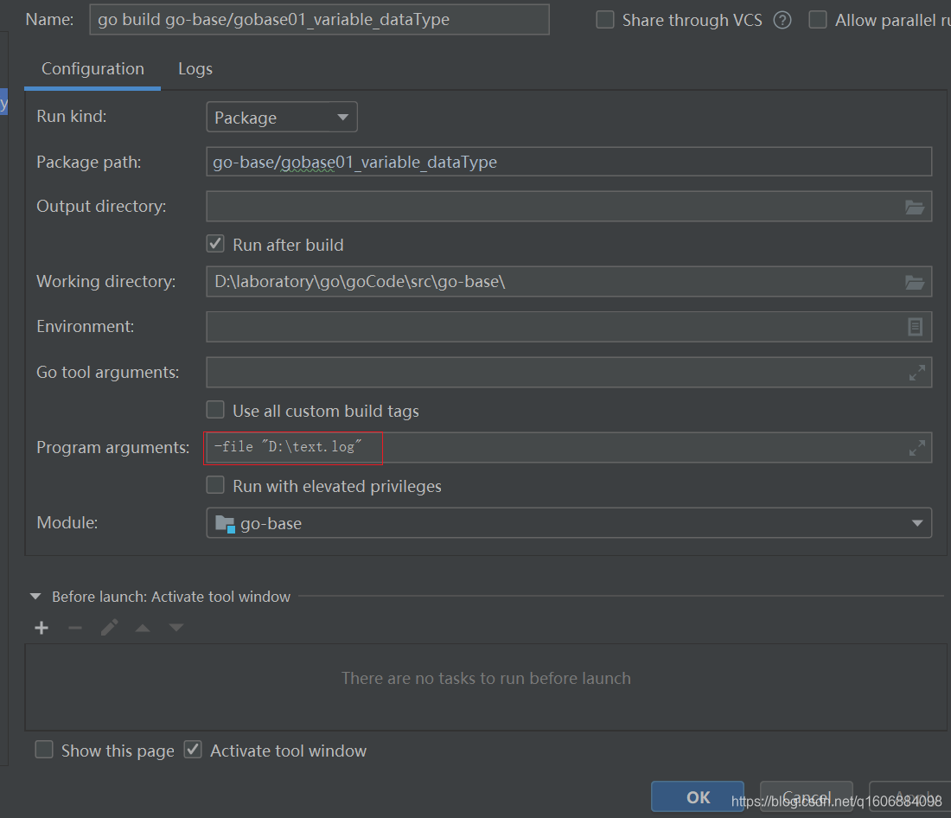The width and height of the screenshot is (951, 818).
Task: Switch to Configuration tab
Action: click(93, 69)
